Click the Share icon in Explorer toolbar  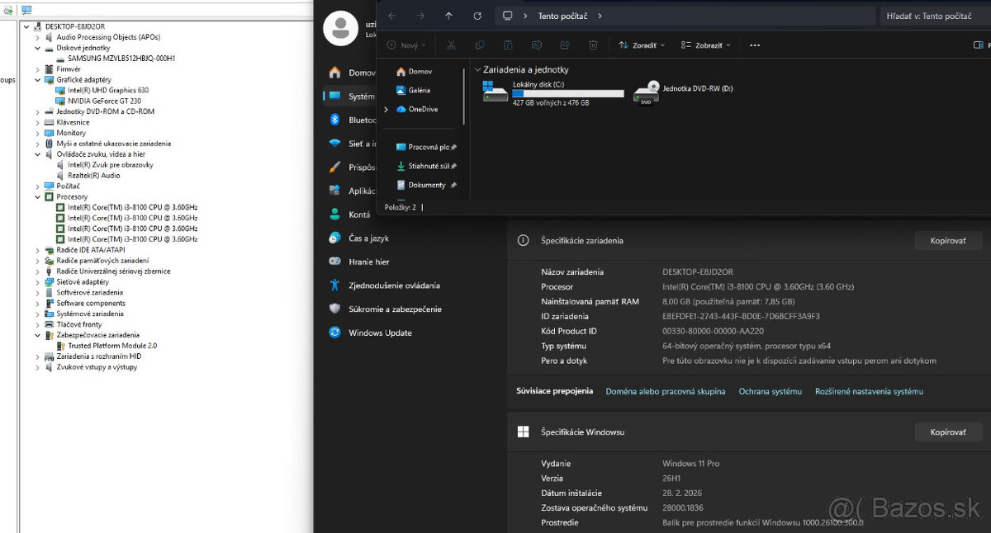(565, 45)
